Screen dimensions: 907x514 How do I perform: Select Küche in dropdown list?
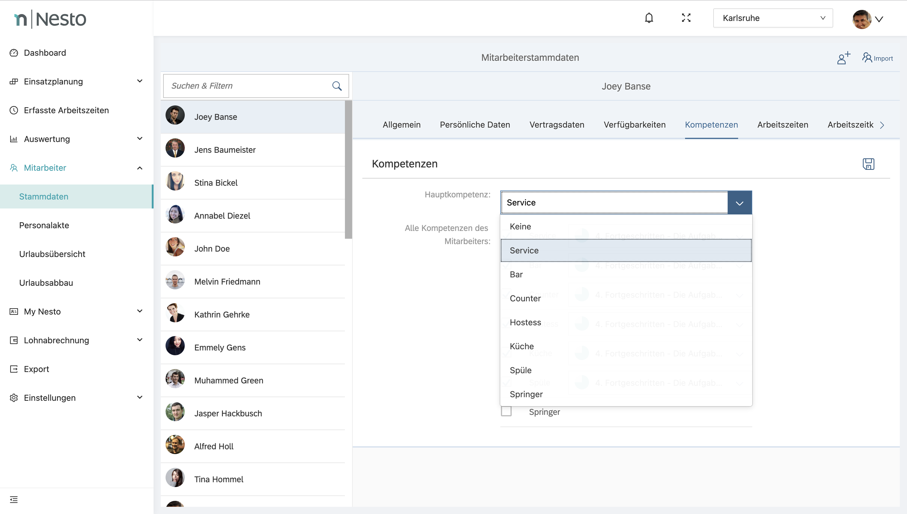click(522, 346)
